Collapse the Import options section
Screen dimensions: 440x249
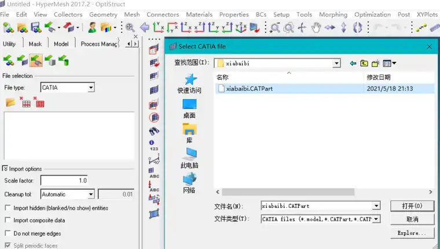[x=5, y=169]
